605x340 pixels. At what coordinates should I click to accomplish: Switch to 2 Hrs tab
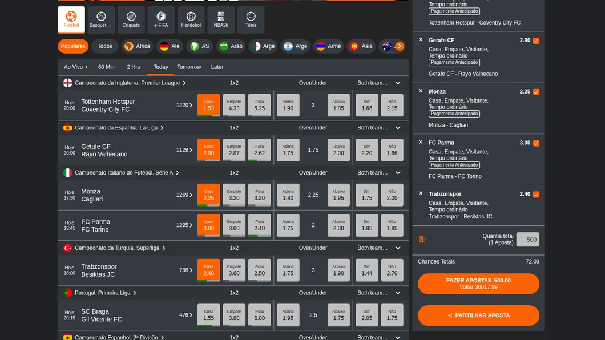[x=134, y=67]
